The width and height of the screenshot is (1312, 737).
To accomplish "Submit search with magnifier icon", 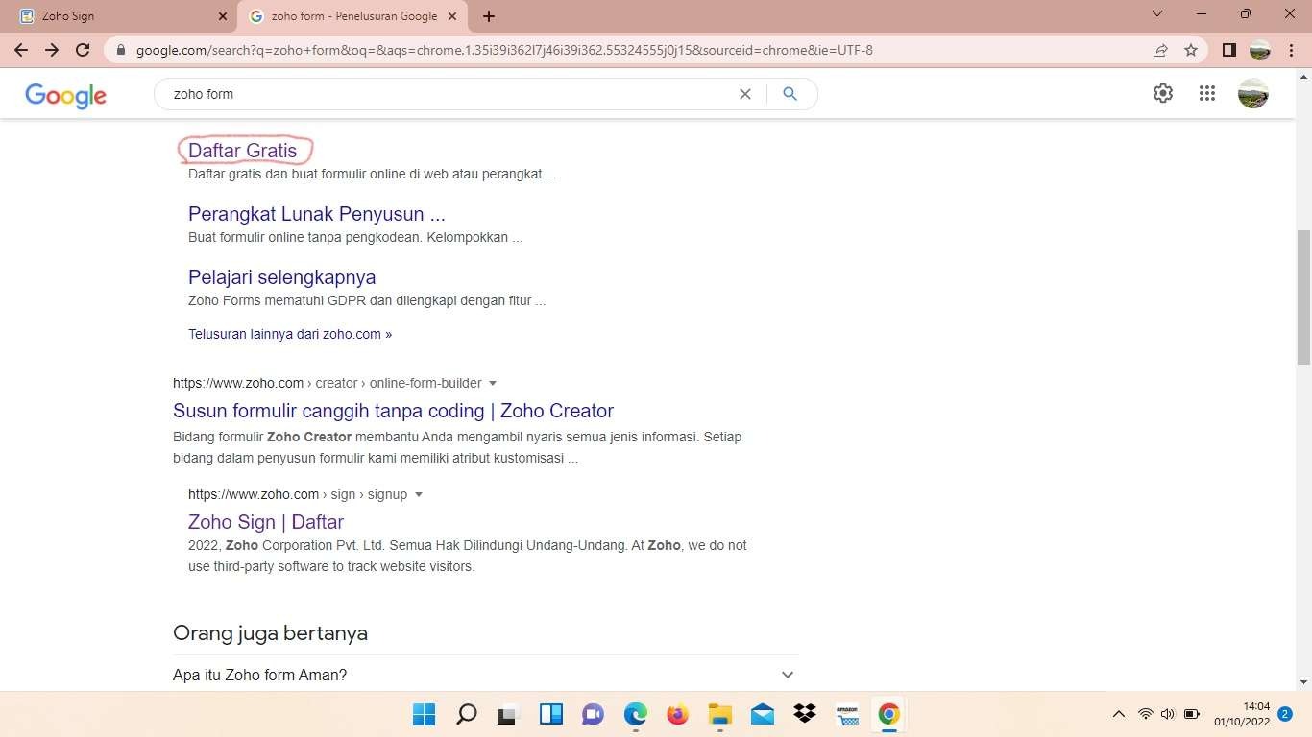I will coord(790,94).
